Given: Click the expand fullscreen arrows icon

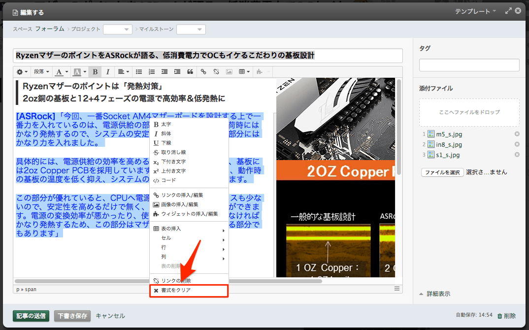Looking at the screenshot, I should coord(508,11).
